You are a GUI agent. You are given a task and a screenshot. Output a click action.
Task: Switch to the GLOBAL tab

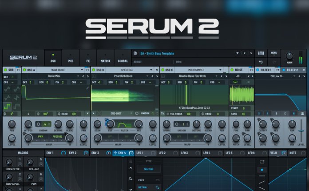[123, 58]
